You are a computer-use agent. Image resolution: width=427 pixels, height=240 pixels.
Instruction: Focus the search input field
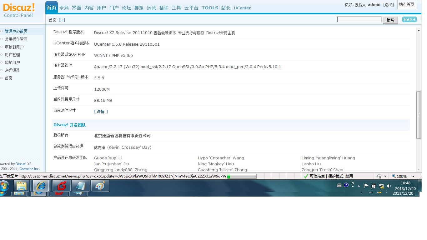pos(359,19)
